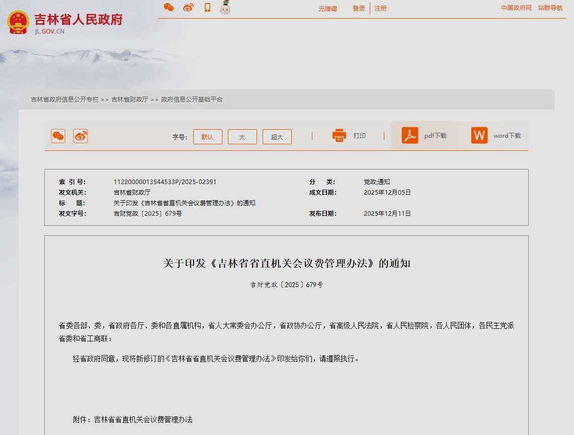Enable accessibility mode via 无障碍
This screenshot has height=435, width=574.
[x=327, y=9]
